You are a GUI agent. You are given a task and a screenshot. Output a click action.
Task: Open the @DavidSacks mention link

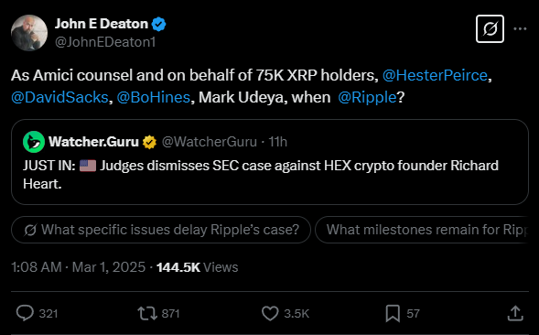[59, 97]
